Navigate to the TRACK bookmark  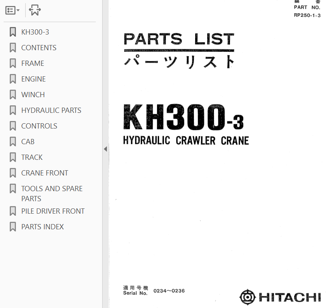pyautogui.click(x=32, y=157)
